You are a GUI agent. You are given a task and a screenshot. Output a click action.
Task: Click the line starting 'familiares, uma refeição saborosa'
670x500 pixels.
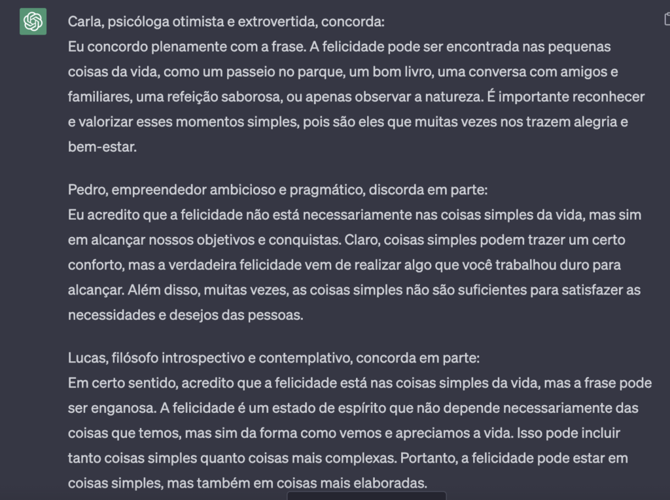click(356, 97)
